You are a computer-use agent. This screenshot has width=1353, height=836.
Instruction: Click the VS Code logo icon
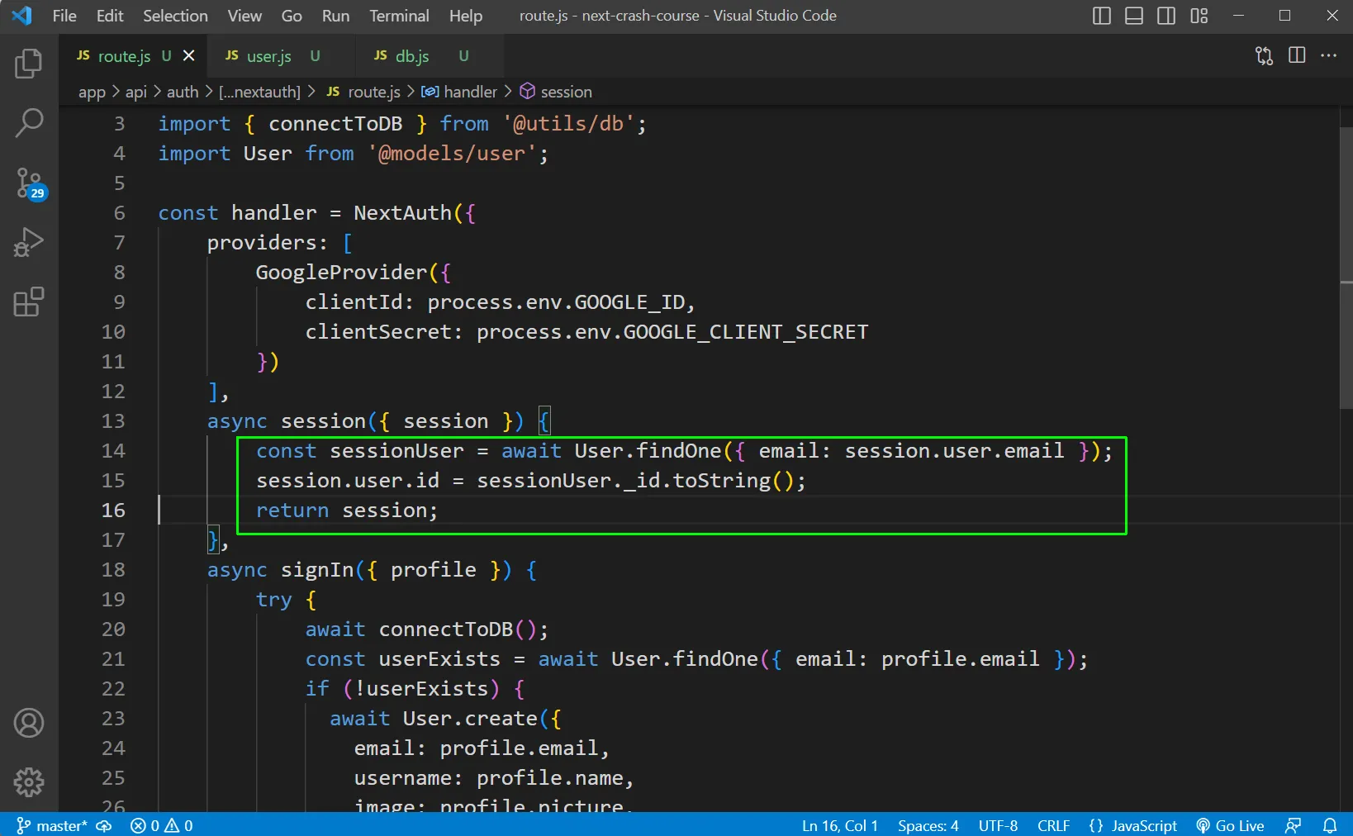(21, 16)
